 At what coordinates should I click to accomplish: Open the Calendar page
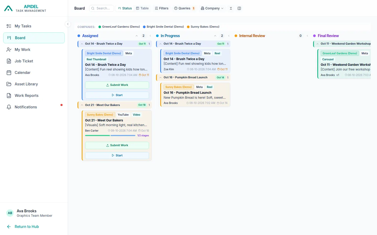point(34,73)
